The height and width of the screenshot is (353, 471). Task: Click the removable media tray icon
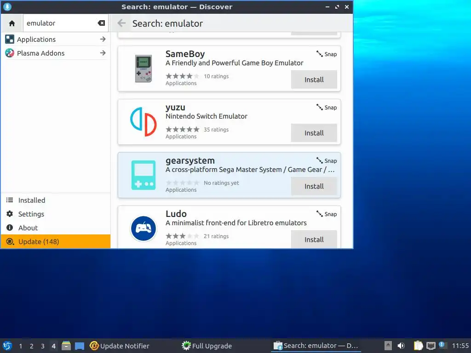388,346
